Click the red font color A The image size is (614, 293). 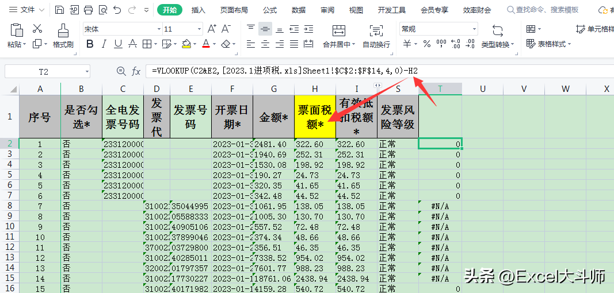coord(206,44)
